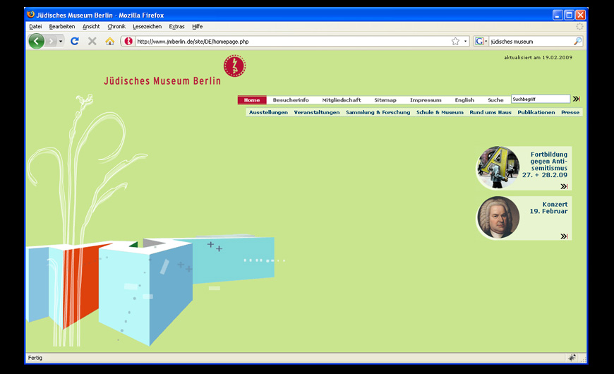Open the Veranstaltungen section

click(x=317, y=112)
